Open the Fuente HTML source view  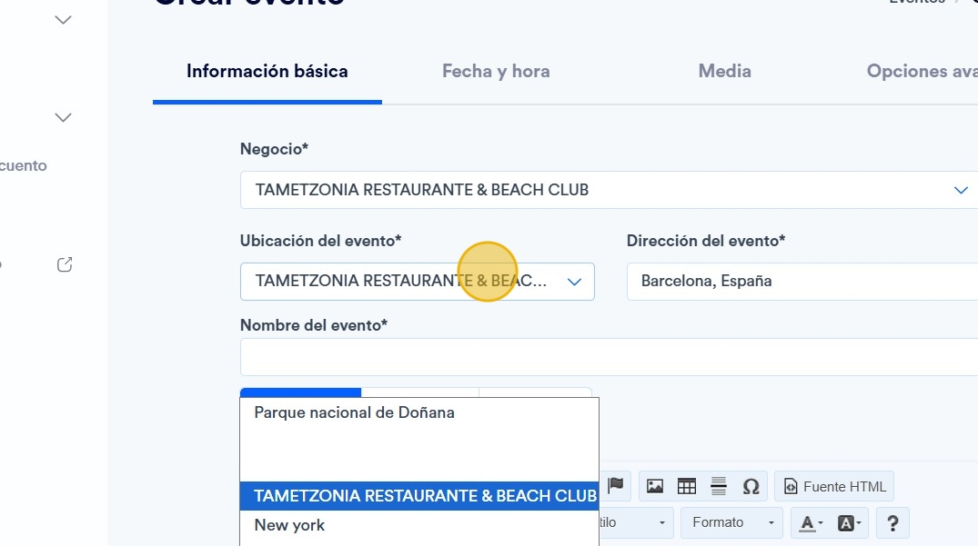[834, 486]
